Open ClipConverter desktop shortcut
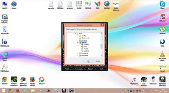 coord(135,81)
